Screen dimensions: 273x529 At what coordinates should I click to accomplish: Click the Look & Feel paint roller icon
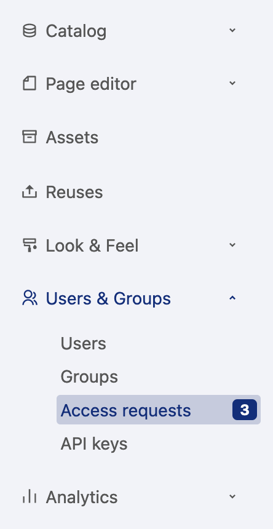click(x=30, y=245)
